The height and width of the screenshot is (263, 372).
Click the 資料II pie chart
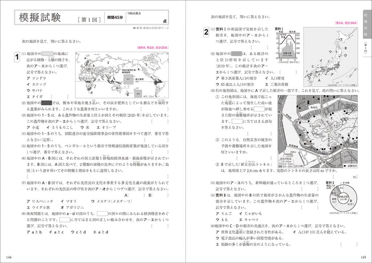(x=343, y=198)
